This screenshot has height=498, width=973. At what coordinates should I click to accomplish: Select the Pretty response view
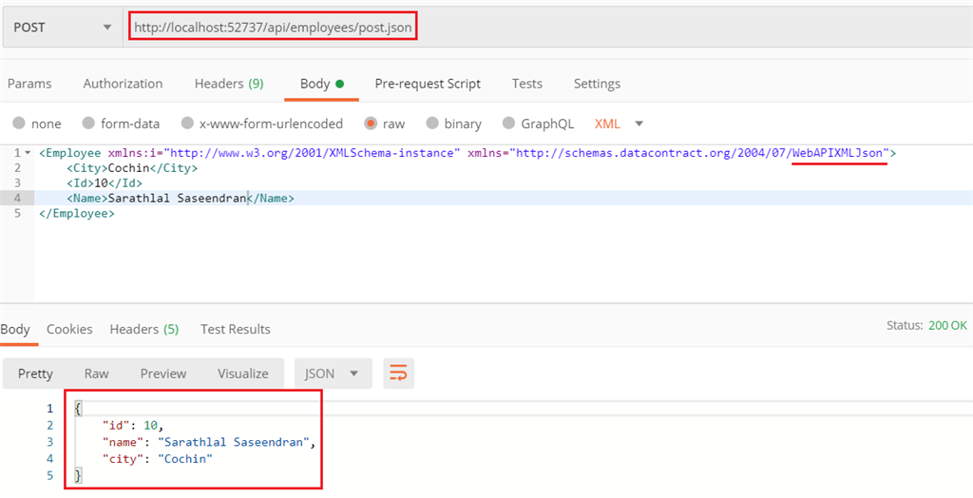tap(35, 373)
